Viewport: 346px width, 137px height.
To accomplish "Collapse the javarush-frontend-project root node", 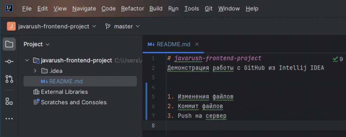I will pyautogui.click(x=27, y=60).
